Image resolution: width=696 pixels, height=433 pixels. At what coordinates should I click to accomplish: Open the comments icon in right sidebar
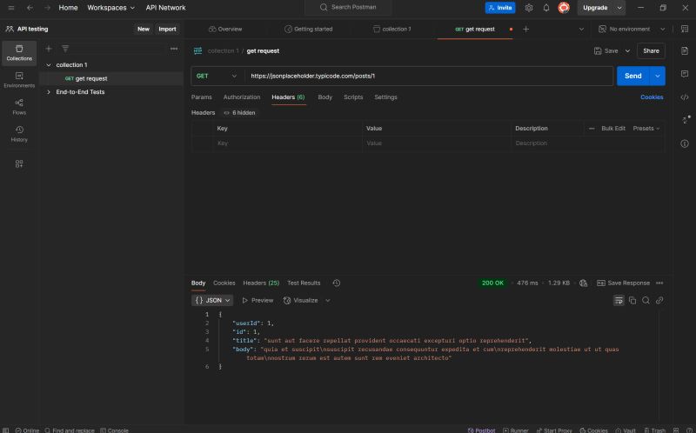[x=685, y=74]
